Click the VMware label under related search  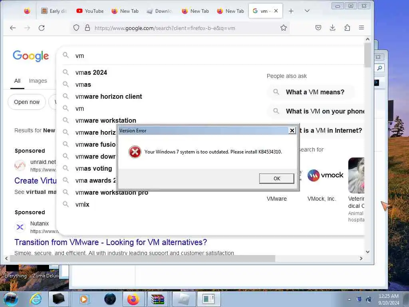276,199
